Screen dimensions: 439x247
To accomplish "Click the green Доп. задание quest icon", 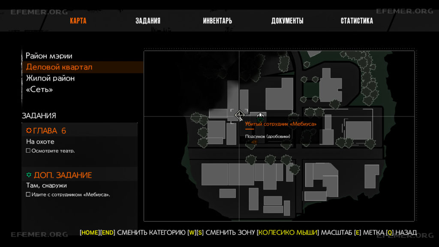I will (29, 175).
